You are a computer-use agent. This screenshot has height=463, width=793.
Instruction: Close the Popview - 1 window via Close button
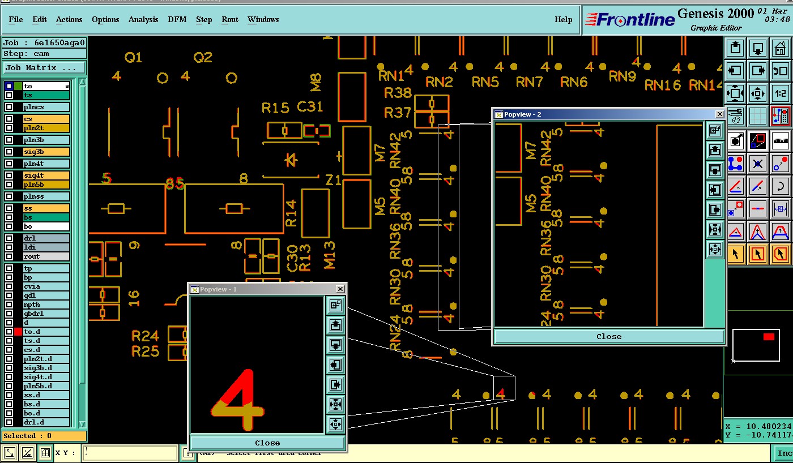267,443
